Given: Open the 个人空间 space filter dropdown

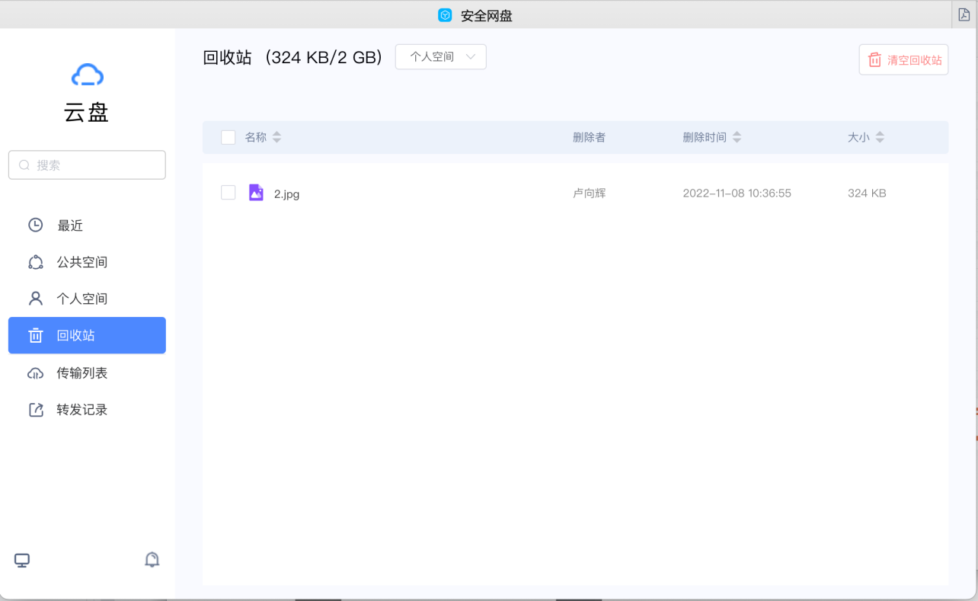Looking at the screenshot, I should (440, 56).
